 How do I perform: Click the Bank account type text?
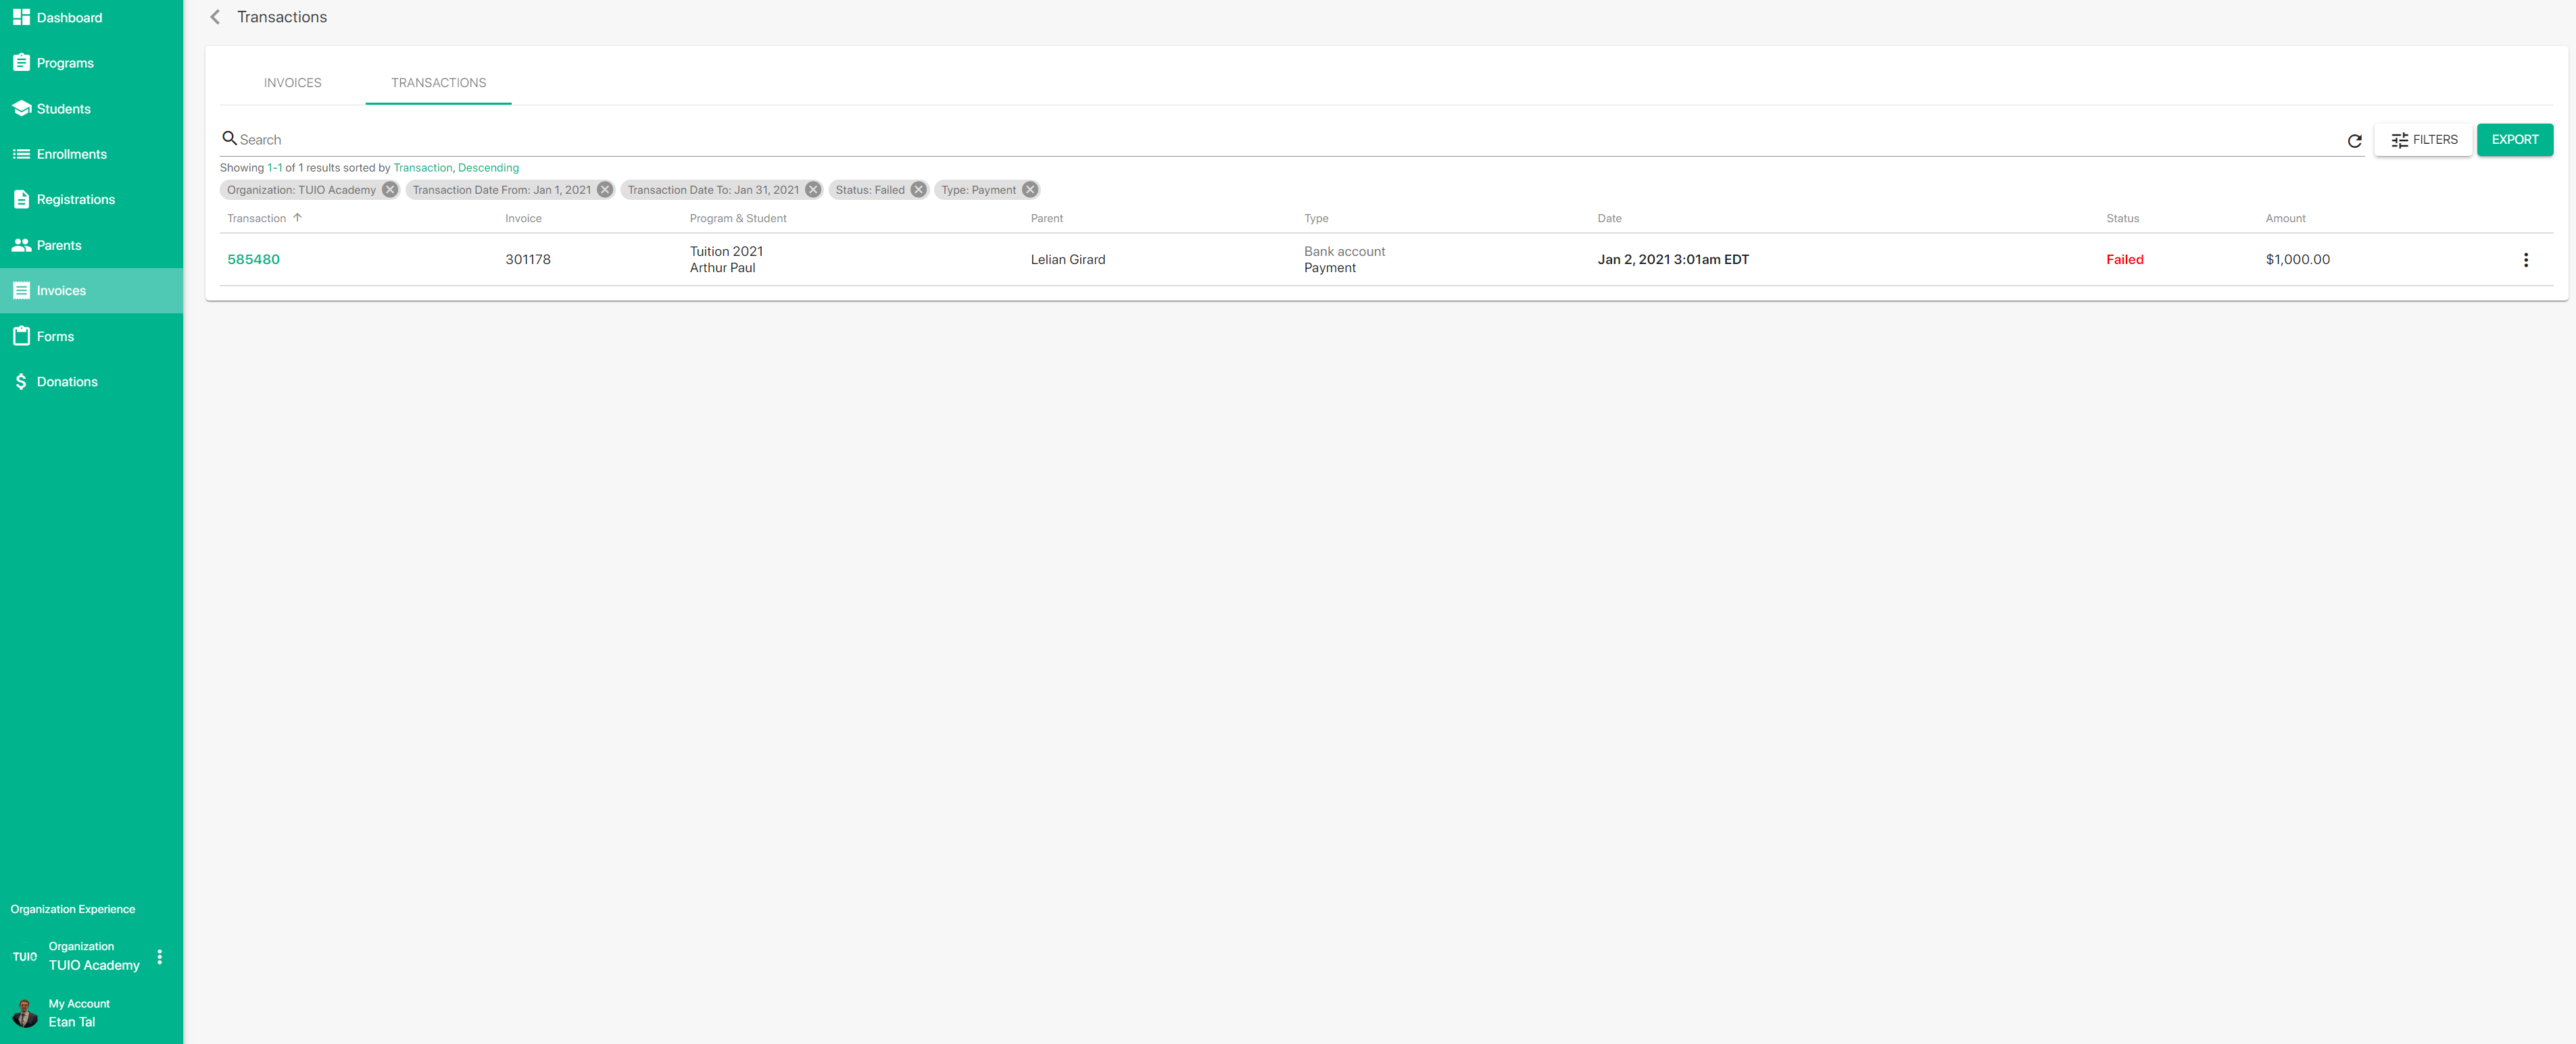[1344, 252]
